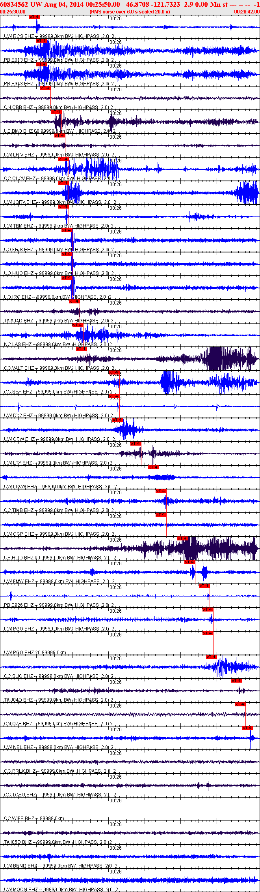This screenshot has width=260, height=892.
Task: Click the red pick marker on the UW LTY trace
Action: click(136, 444)
